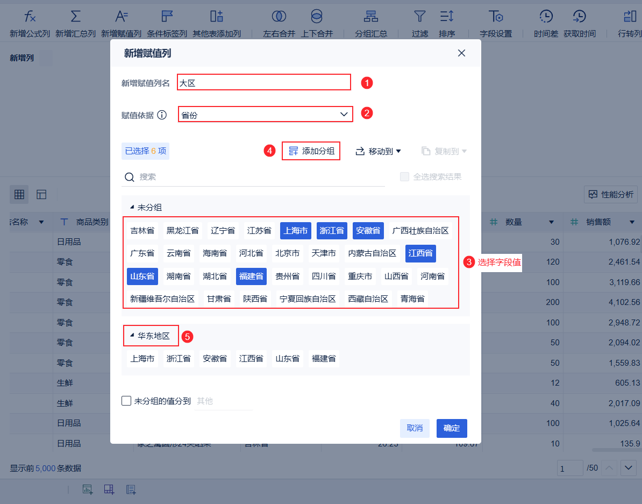
Task: Click the third icon in the bottom toolbar
Action: pyautogui.click(x=131, y=489)
